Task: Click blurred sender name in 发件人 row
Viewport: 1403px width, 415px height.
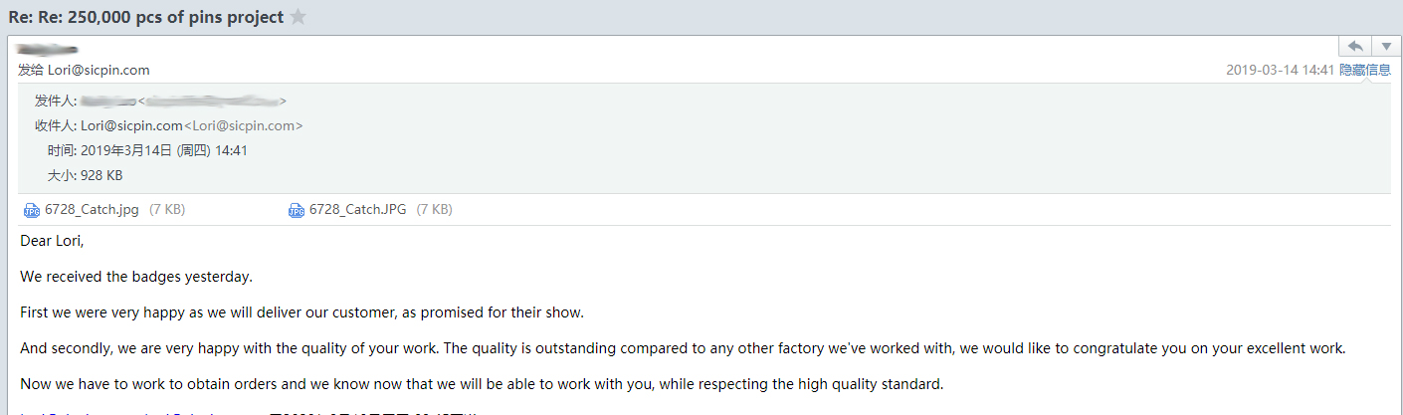Action: [x=107, y=101]
